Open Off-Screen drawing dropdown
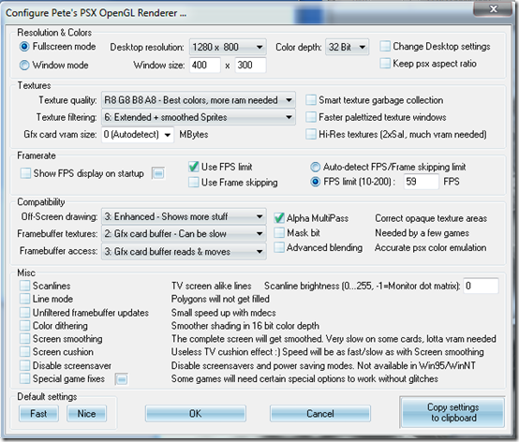The width and height of the screenshot is (519, 442). 184,216
